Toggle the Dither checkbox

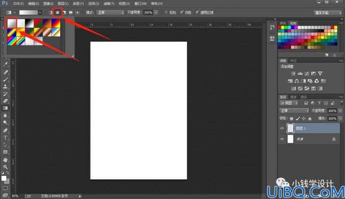182,12
